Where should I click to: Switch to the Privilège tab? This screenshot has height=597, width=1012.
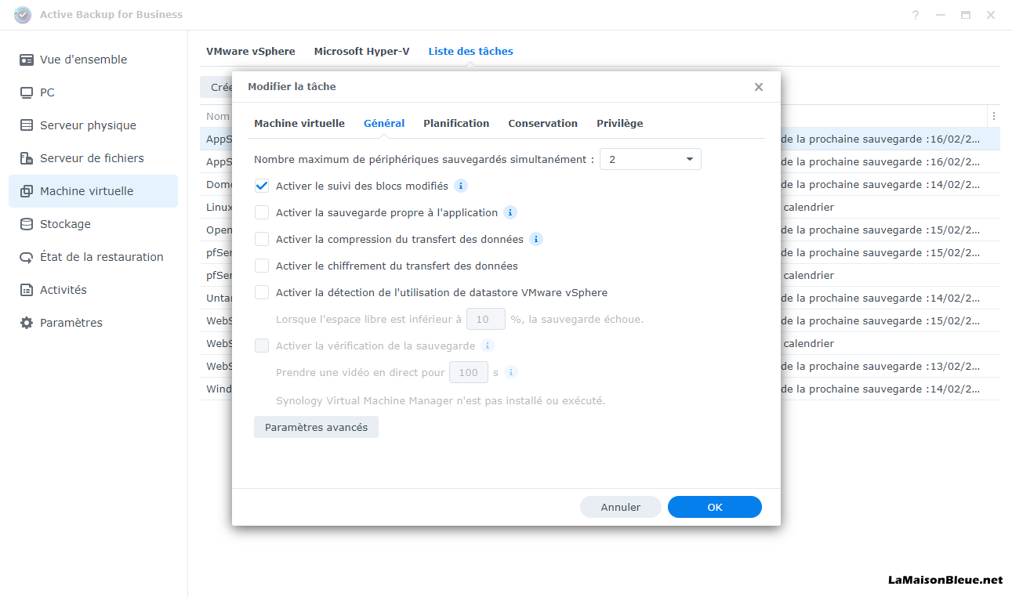(619, 123)
